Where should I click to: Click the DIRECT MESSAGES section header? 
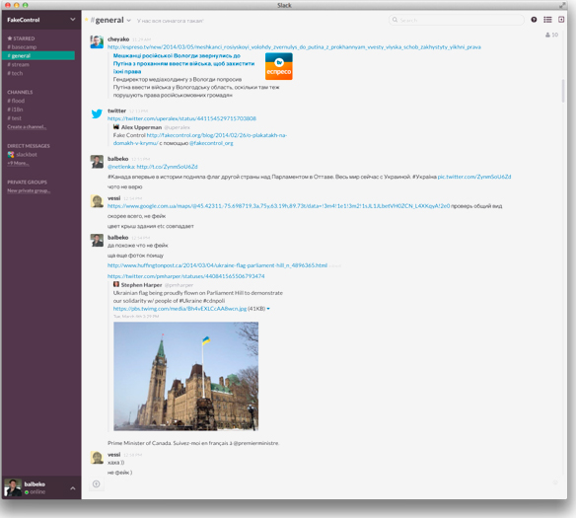(29, 146)
